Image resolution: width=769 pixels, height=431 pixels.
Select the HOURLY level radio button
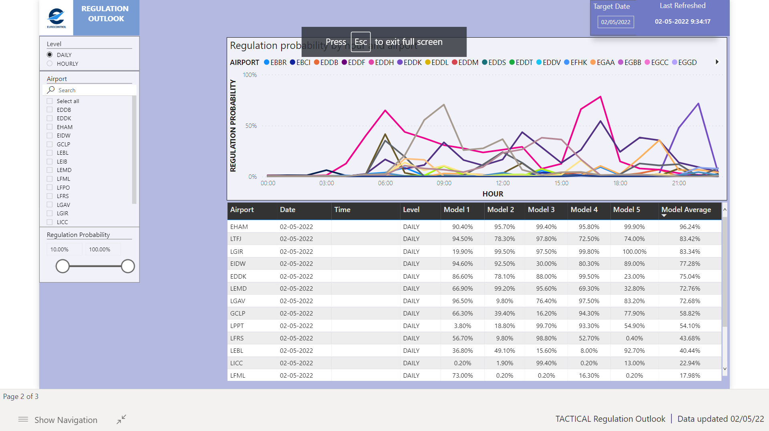(x=50, y=63)
